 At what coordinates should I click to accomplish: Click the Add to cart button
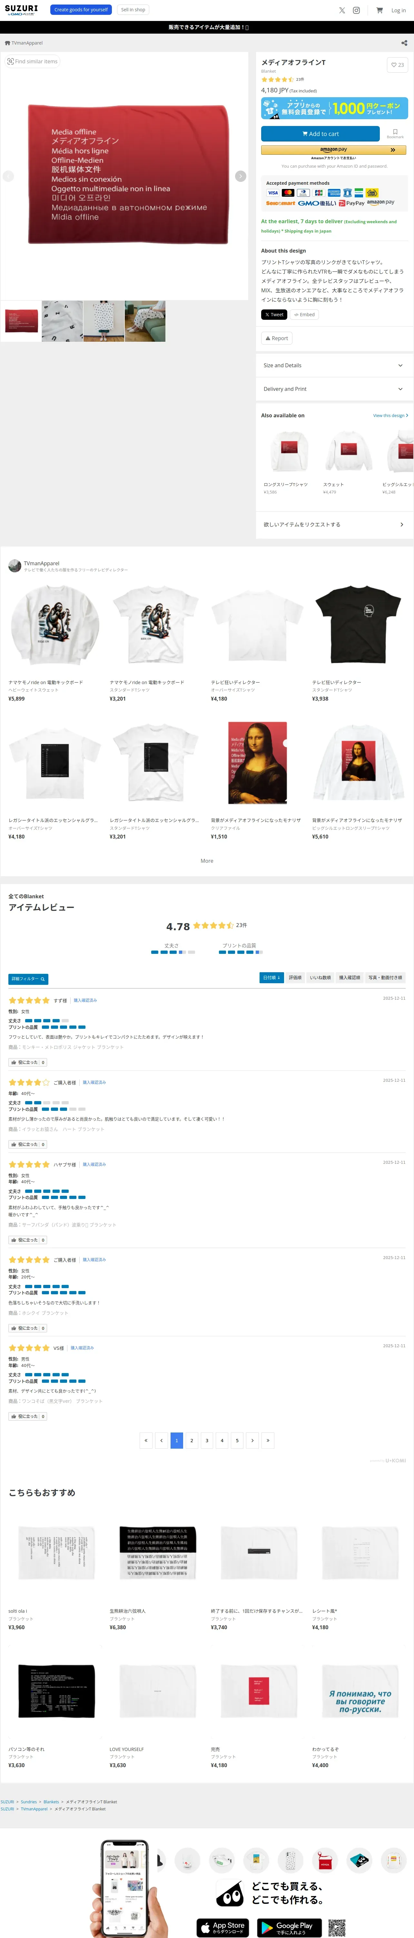point(320,134)
